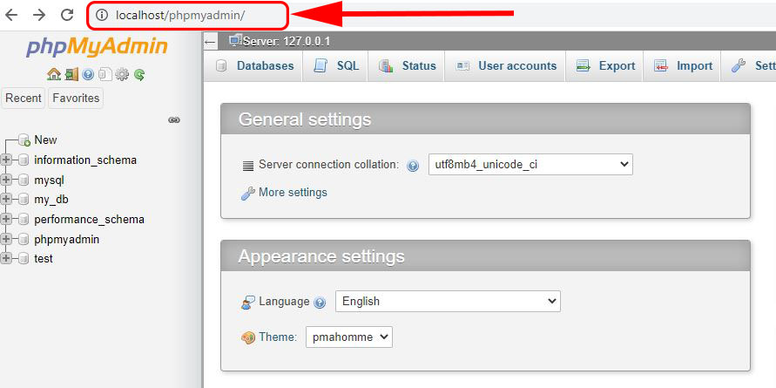Select the phpmyadmin database name in tree
The width and height of the screenshot is (776, 388).
[67, 240]
